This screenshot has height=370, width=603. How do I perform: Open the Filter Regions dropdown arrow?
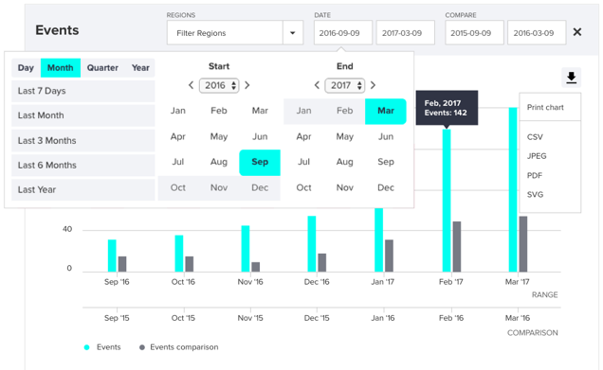[293, 33]
